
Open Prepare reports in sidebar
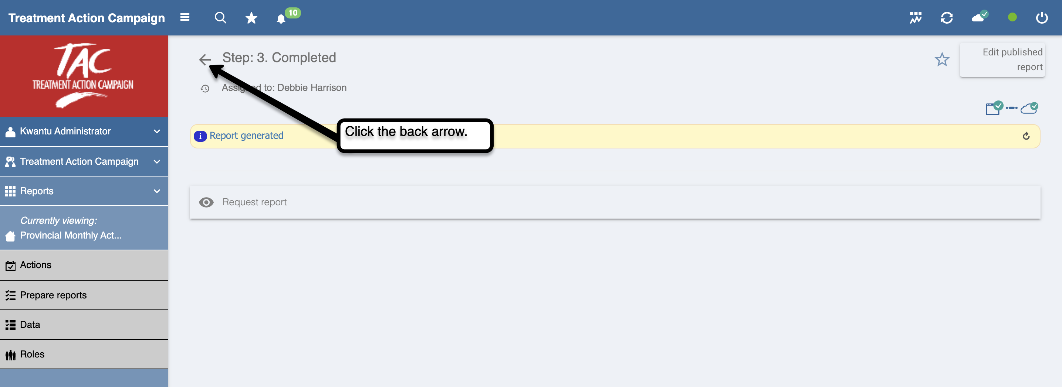[x=84, y=295]
